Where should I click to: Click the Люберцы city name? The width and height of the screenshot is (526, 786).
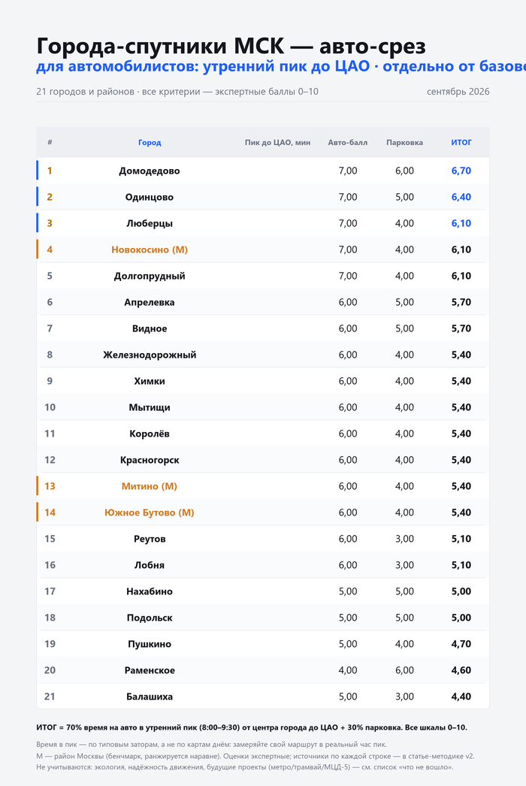coord(150,224)
